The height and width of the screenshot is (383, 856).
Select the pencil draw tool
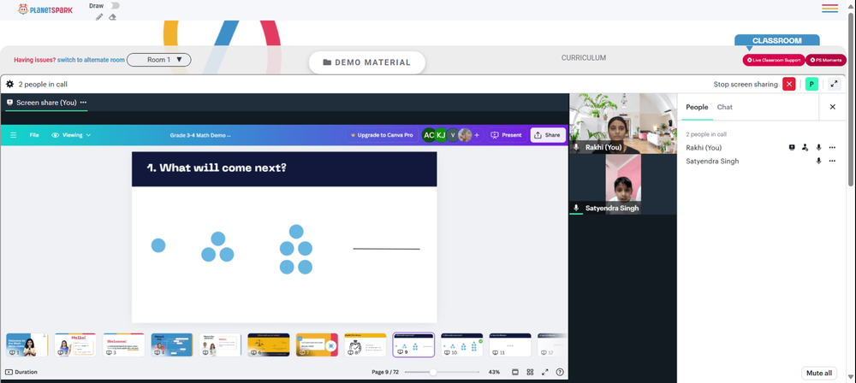point(99,17)
